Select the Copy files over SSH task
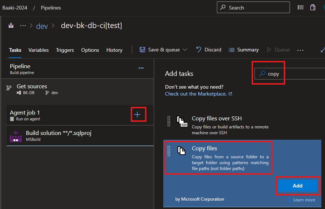The width and height of the screenshot is (325, 209). (242, 125)
